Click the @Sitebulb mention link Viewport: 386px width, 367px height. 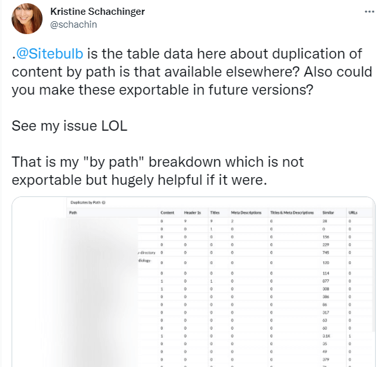click(50, 53)
